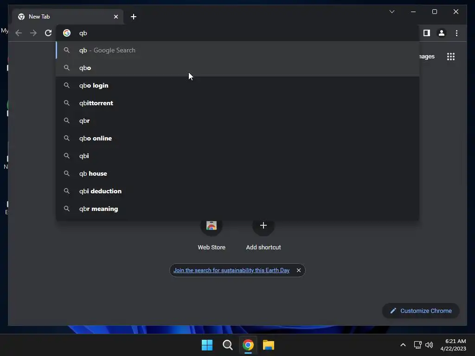This screenshot has width=475, height=356.
Task: Dismiss the Earth Day promo
Action: 299,270
